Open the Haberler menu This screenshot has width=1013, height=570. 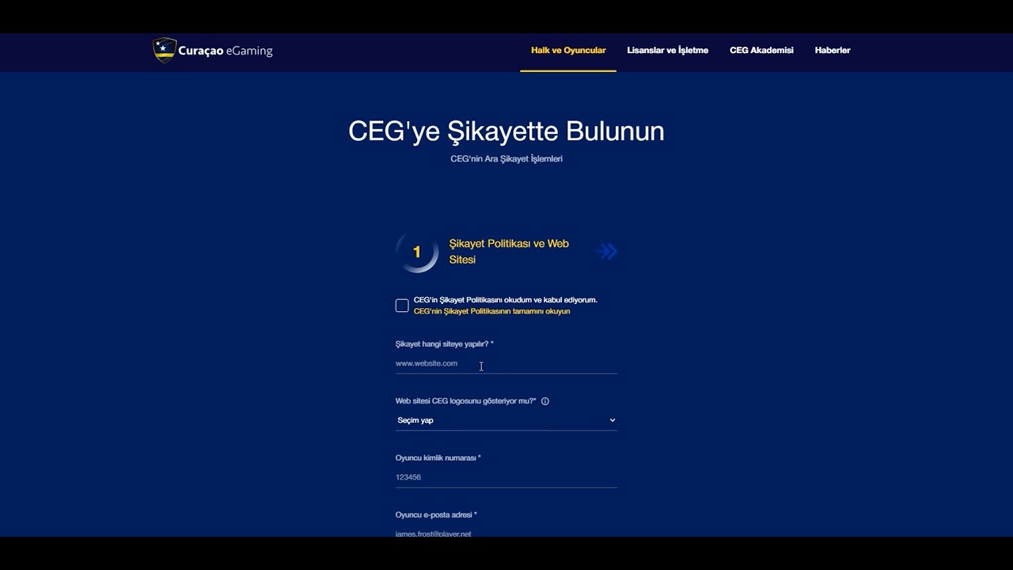(833, 50)
